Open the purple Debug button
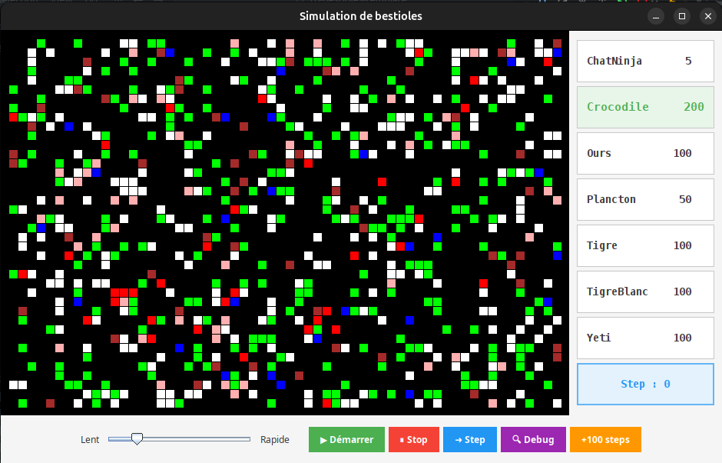Viewport: 722px width, 463px height. tap(533, 440)
